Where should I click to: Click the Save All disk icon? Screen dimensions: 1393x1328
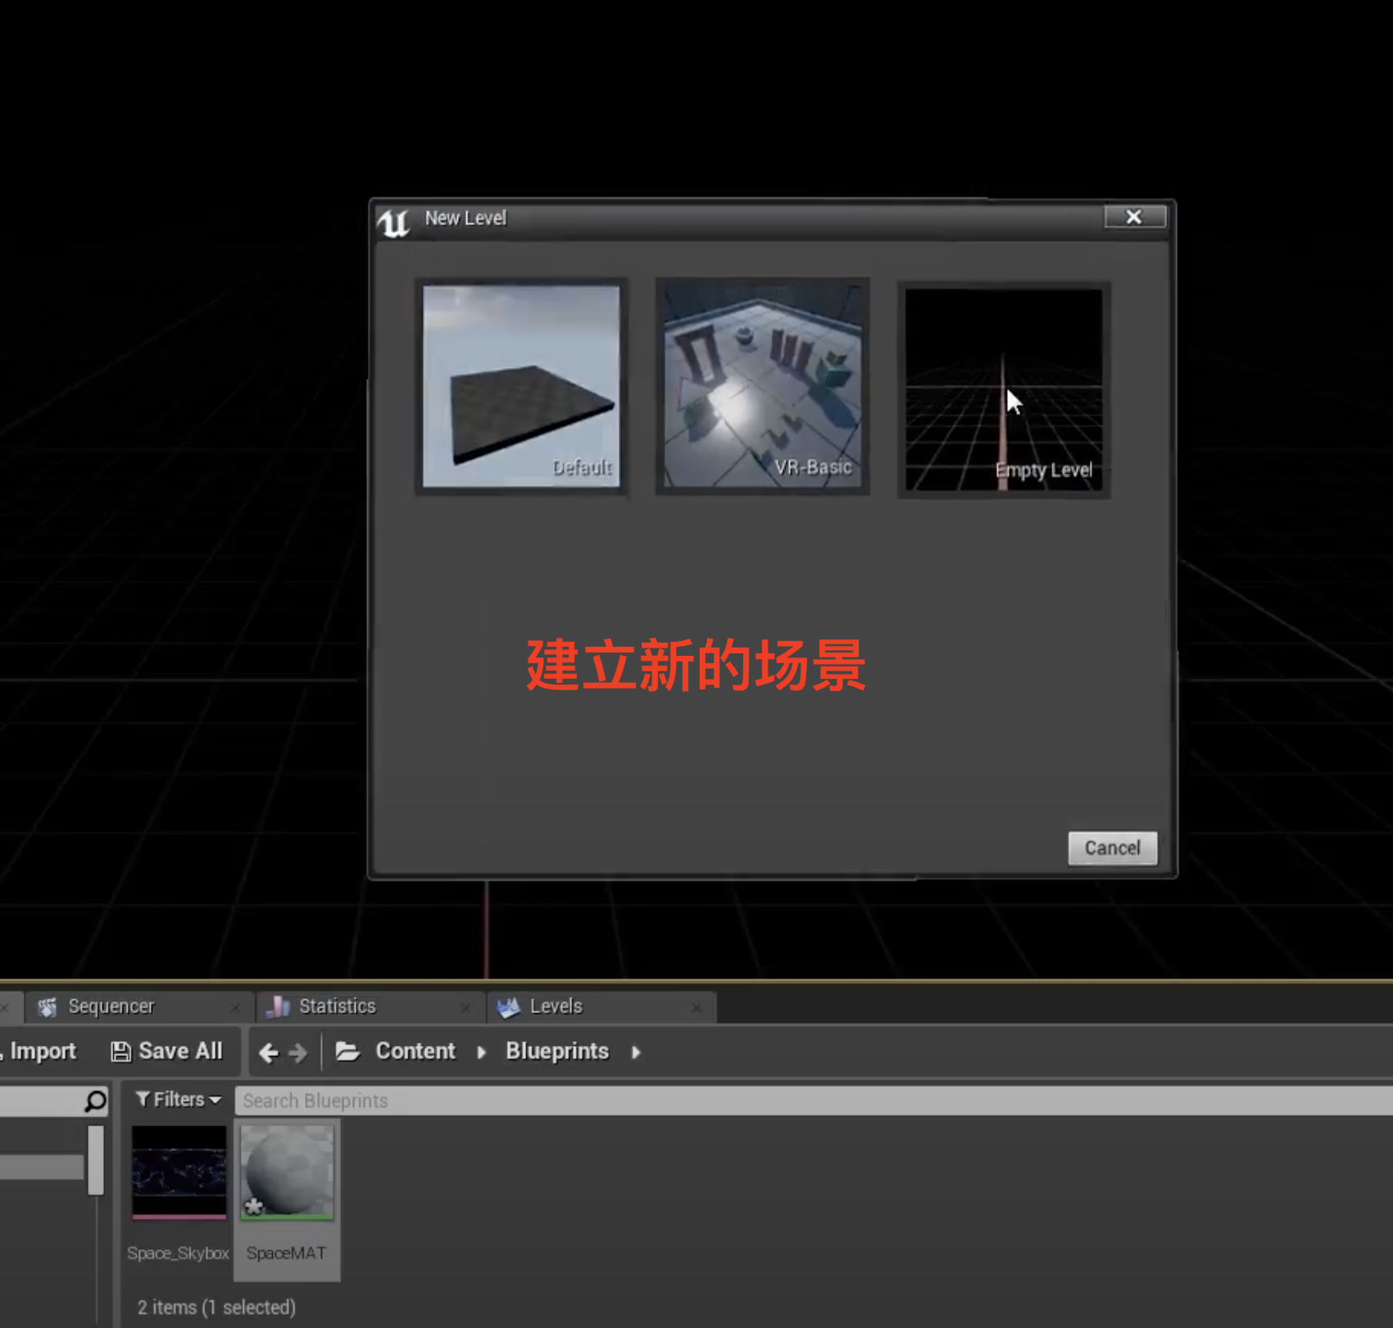120,1051
